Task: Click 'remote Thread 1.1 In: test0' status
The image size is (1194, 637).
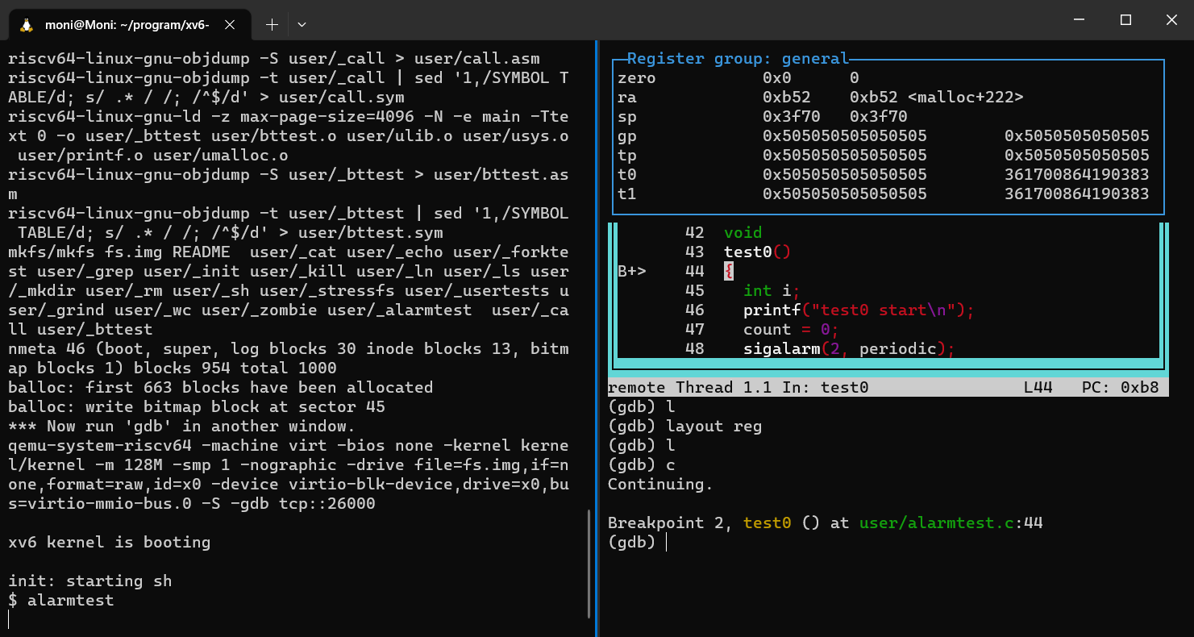Action: [738, 388]
